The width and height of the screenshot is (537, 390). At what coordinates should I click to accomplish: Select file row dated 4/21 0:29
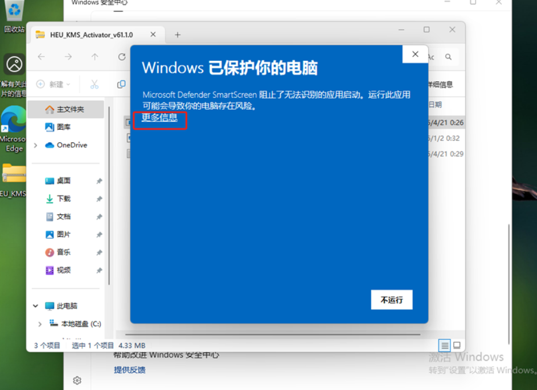pyautogui.click(x=446, y=154)
